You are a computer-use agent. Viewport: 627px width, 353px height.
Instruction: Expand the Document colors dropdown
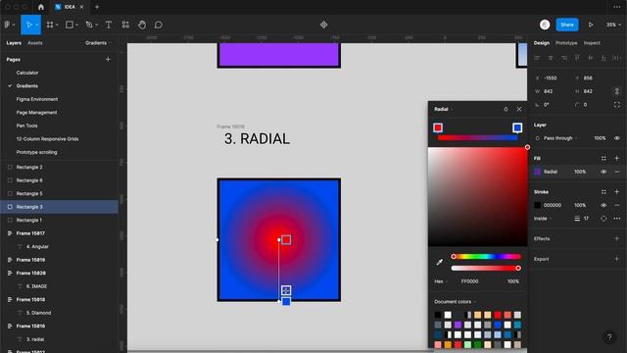pos(455,302)
